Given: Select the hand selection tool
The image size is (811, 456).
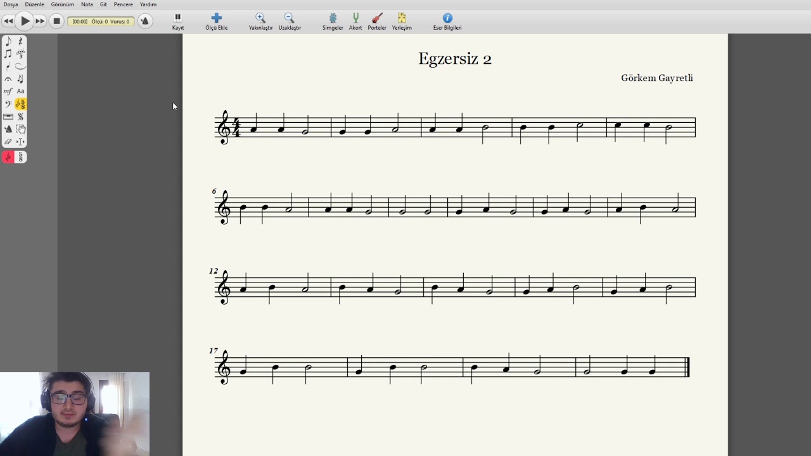Looking at the screenshot, I should (x=20, y=129).
